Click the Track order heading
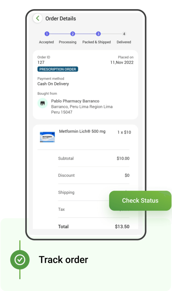Viewport: 172px width, 291px height. coord(63,260)
